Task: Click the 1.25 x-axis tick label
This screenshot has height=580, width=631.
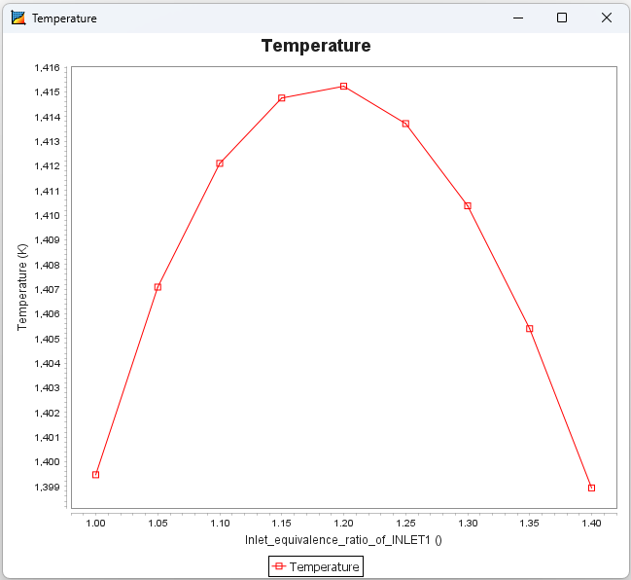Action: 405,524
